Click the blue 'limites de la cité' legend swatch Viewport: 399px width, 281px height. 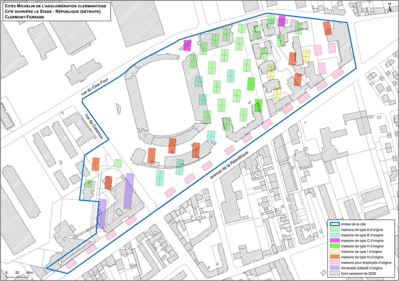click(x=334, y=224)
